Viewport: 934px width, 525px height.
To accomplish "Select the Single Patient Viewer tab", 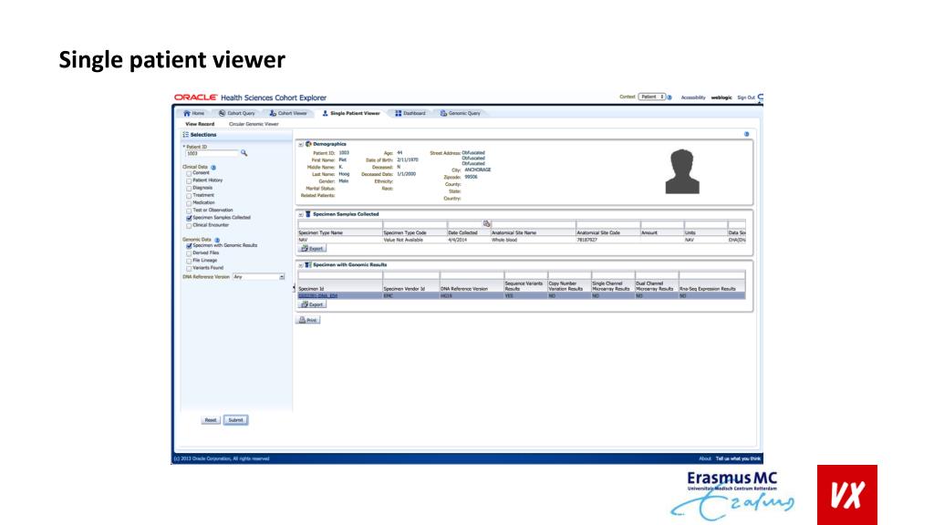I will tap(351, 113).
